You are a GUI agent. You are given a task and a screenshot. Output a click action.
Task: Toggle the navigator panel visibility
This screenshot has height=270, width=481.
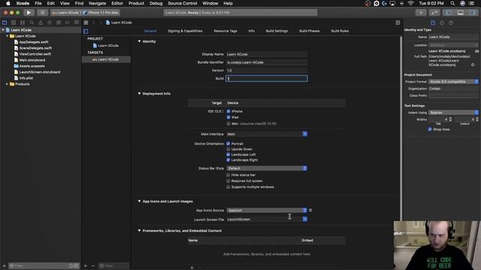(449, 13)
